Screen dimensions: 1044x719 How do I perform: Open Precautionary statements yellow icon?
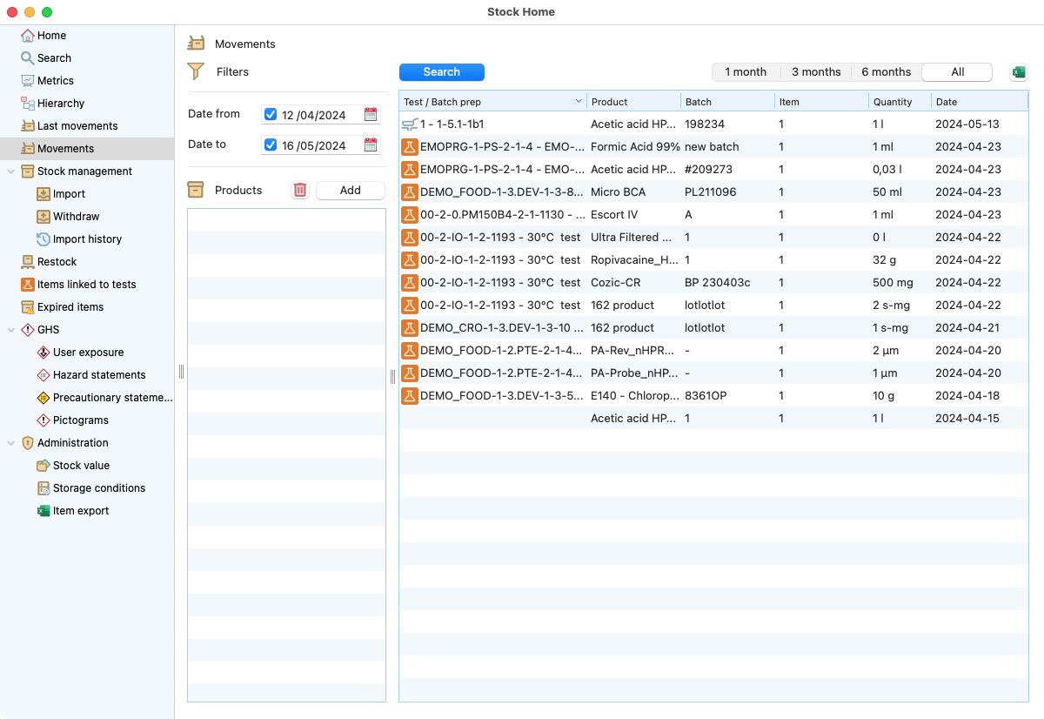(x=43, y=398)
